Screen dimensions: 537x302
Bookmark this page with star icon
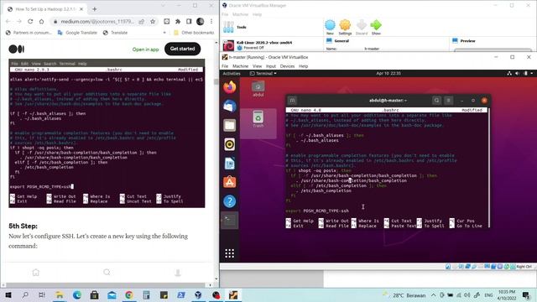[153, 21]
